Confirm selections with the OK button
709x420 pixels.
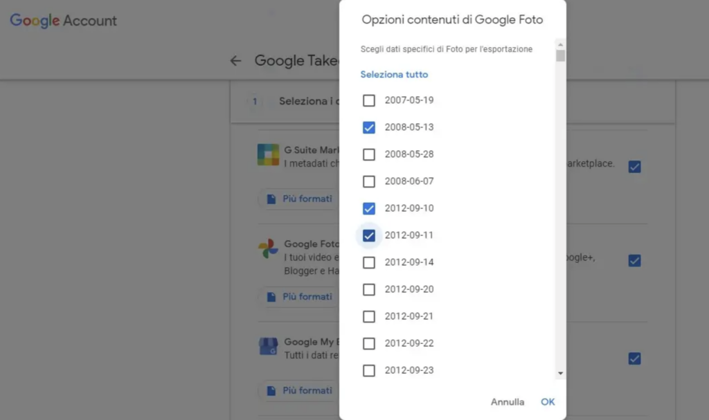(x=548, y=401)
